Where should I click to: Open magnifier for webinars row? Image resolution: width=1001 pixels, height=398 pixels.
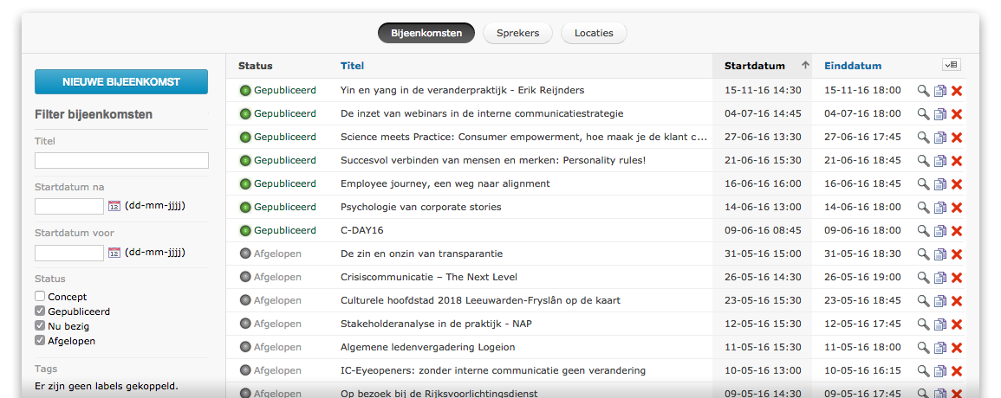923,114
